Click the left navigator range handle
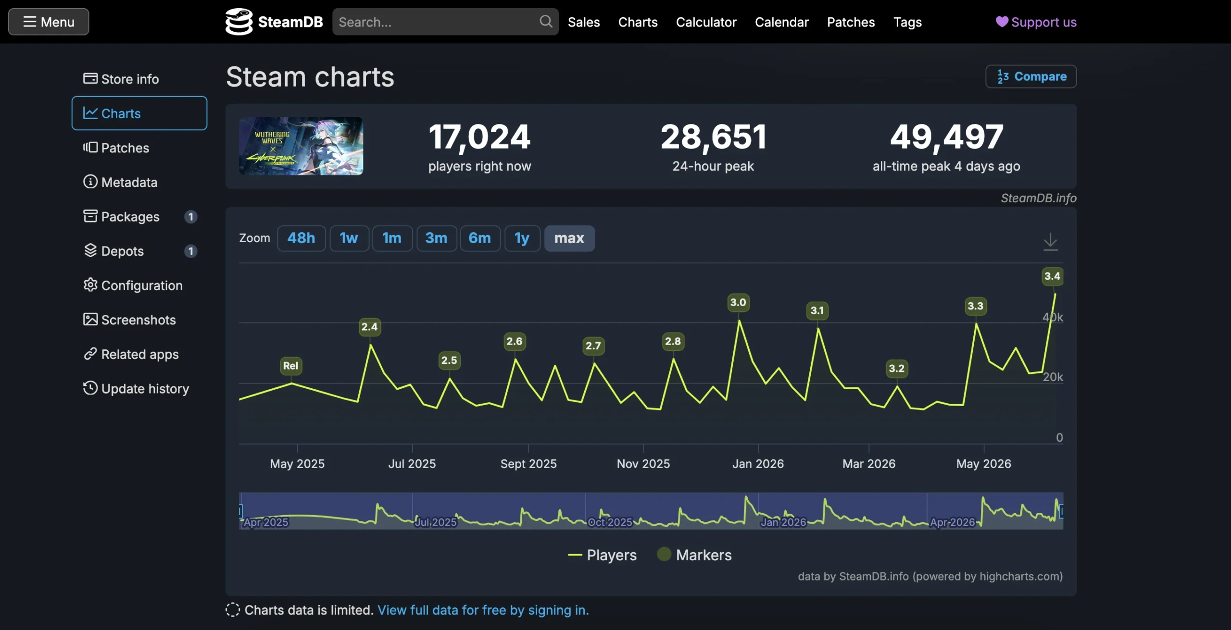Image resolution: width=1231 pixels, height=630 pixels. click(x=240, y=511)
